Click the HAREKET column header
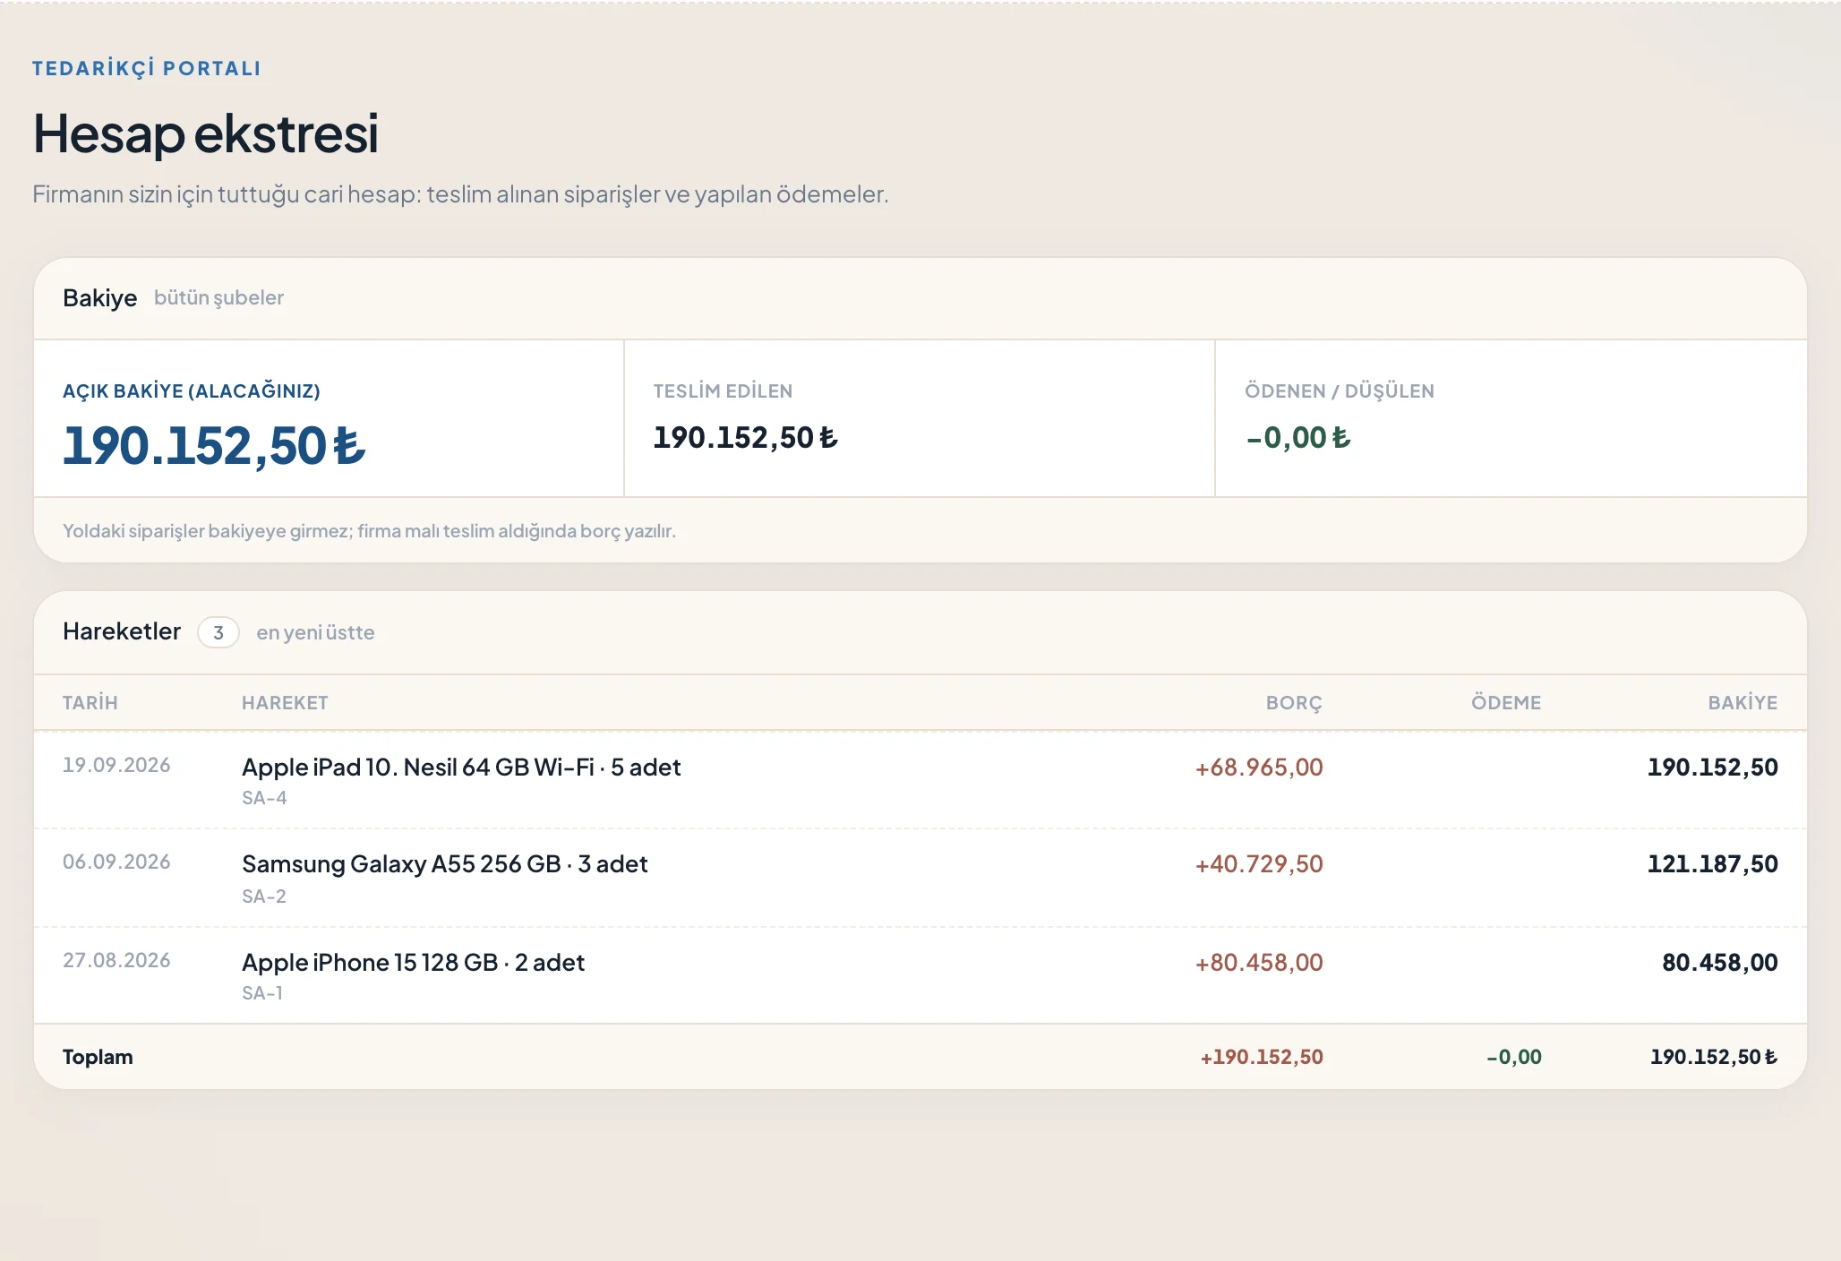The image size is (1841, 1261). point(285,703)
